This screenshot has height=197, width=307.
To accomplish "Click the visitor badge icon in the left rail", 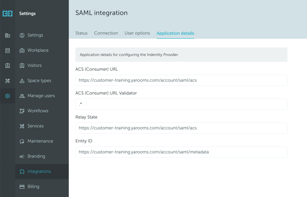I will [7, 66].
